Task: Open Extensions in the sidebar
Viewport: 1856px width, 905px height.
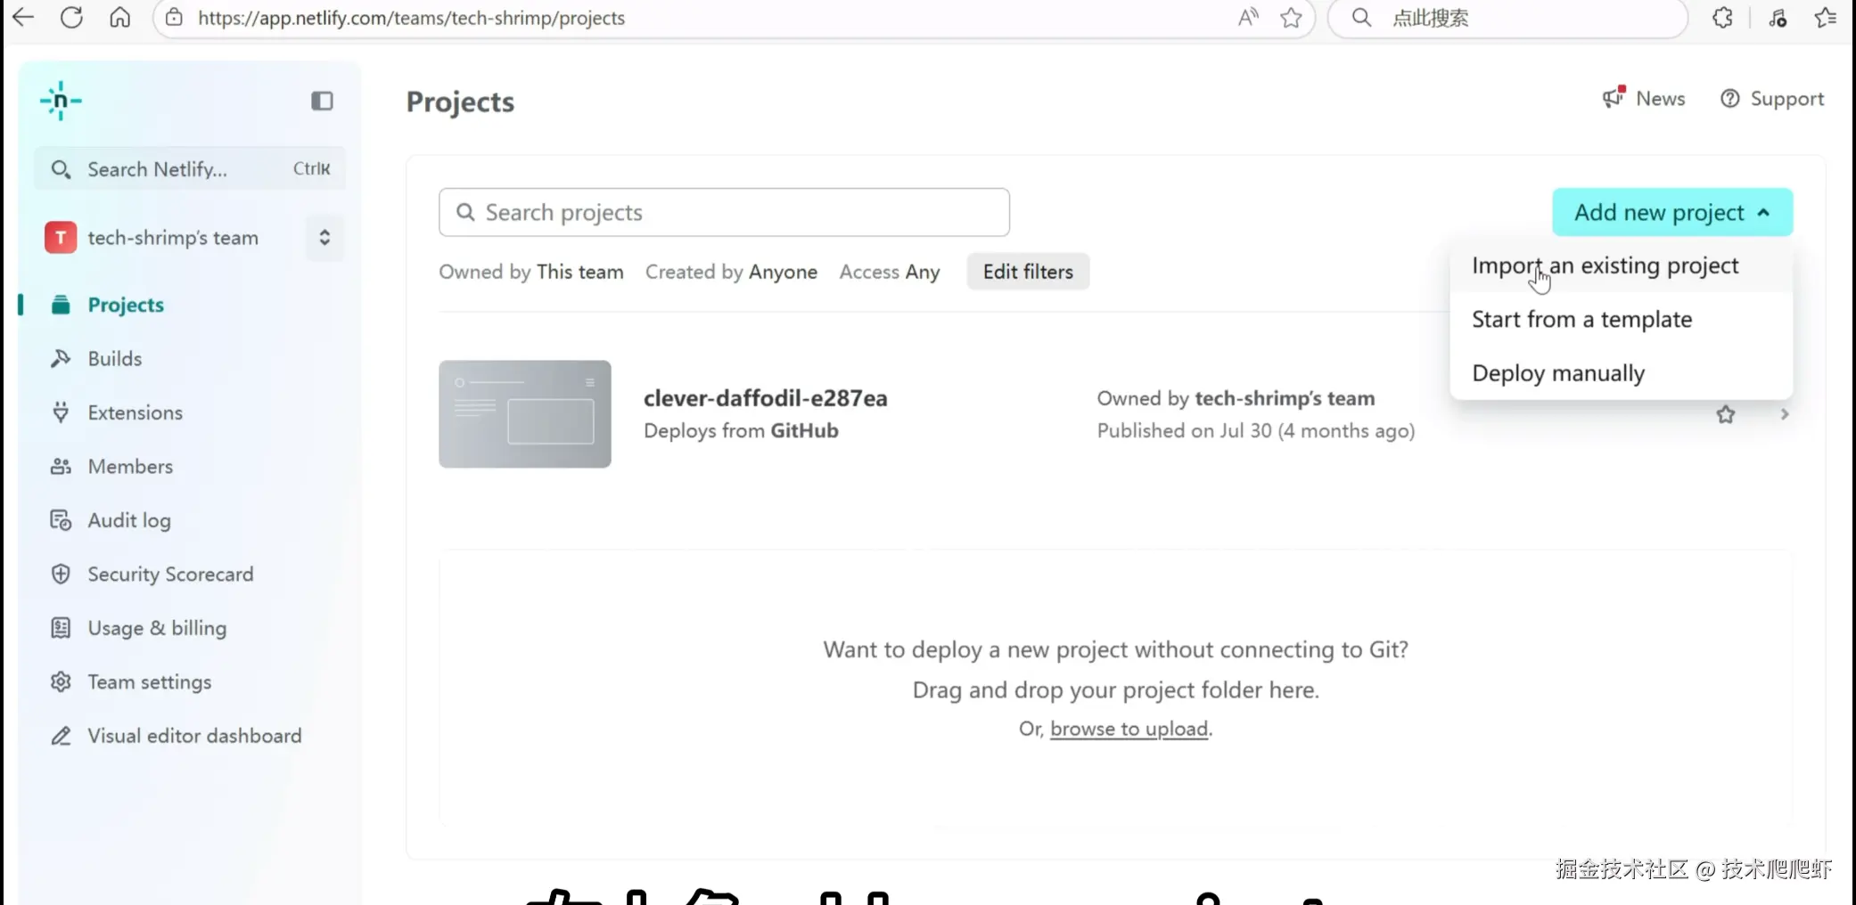Action: (136, 412)
